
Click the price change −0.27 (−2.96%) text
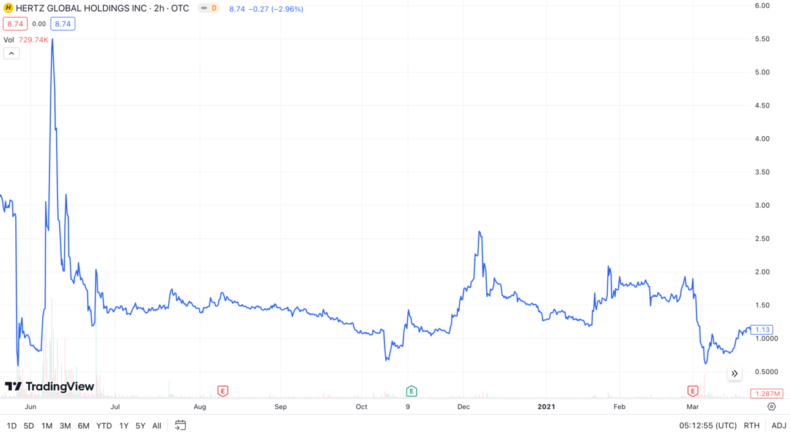coord(276,9)
